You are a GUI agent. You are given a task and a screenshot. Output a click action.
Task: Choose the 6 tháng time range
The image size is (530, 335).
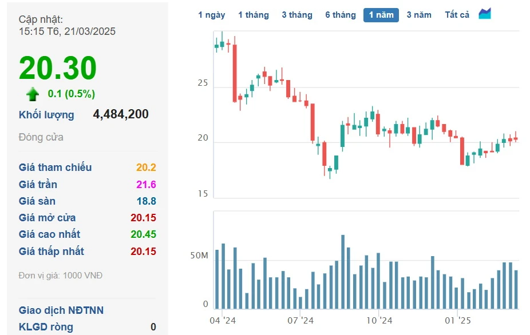pos(341,15)
